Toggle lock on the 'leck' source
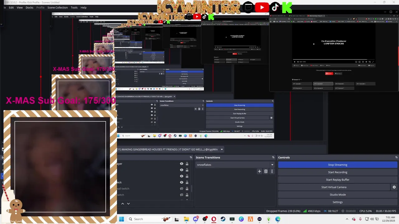The image size is (399, 224). tap(187, 182)
